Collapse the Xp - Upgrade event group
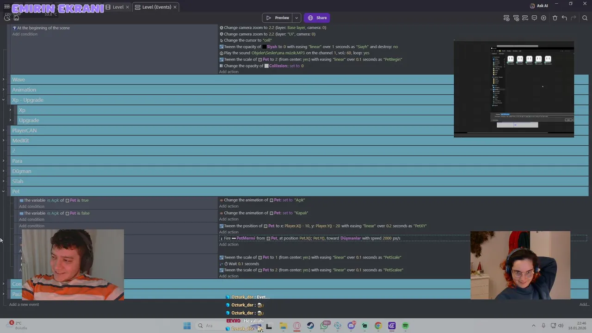This screenshot has height=333, width=592. pyautogui.click(x=3, y=100)
